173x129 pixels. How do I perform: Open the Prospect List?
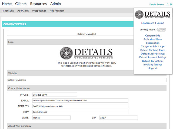(39, 11)
